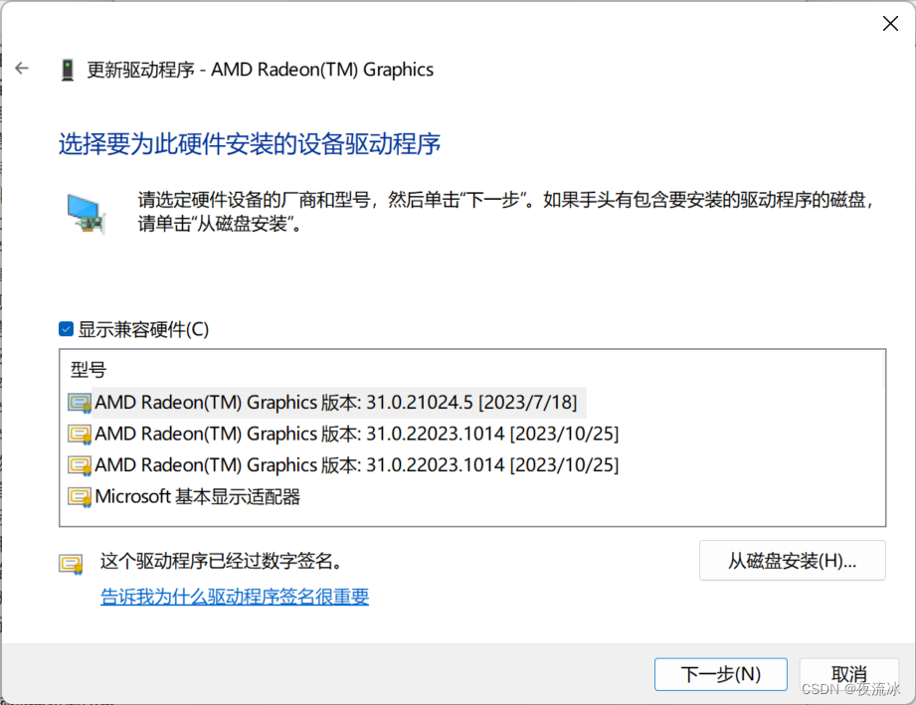Click the heading 选择要为此硬件安装的设备驱动程序
916x705 pixels.
250,144
